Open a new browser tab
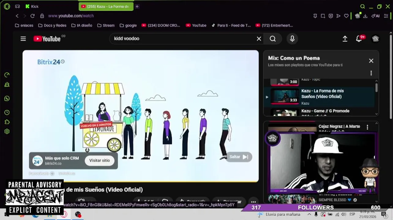The width and height of the screenshot is (393, 220). 137,6
